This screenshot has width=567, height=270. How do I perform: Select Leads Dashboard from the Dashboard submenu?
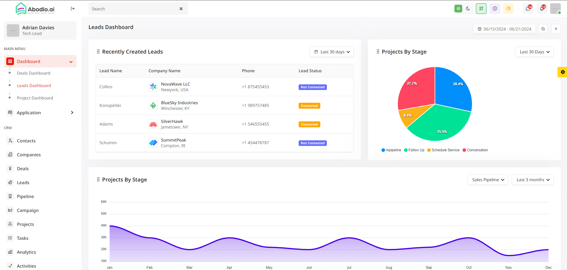pyautogui.click(x=34, y=86)
